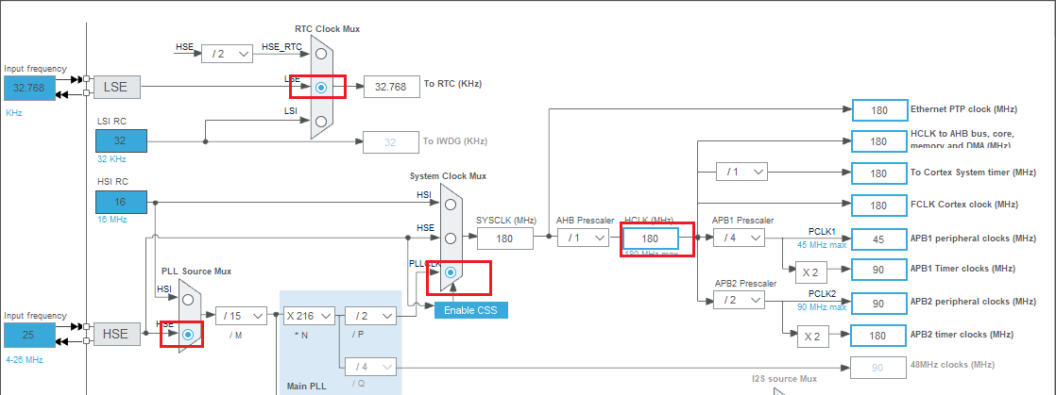The width and height of the screenshot is (1056, 395).
Task: Click the RTC Clock Mux label
Action: pyautogui.click(x=328, y=29)
